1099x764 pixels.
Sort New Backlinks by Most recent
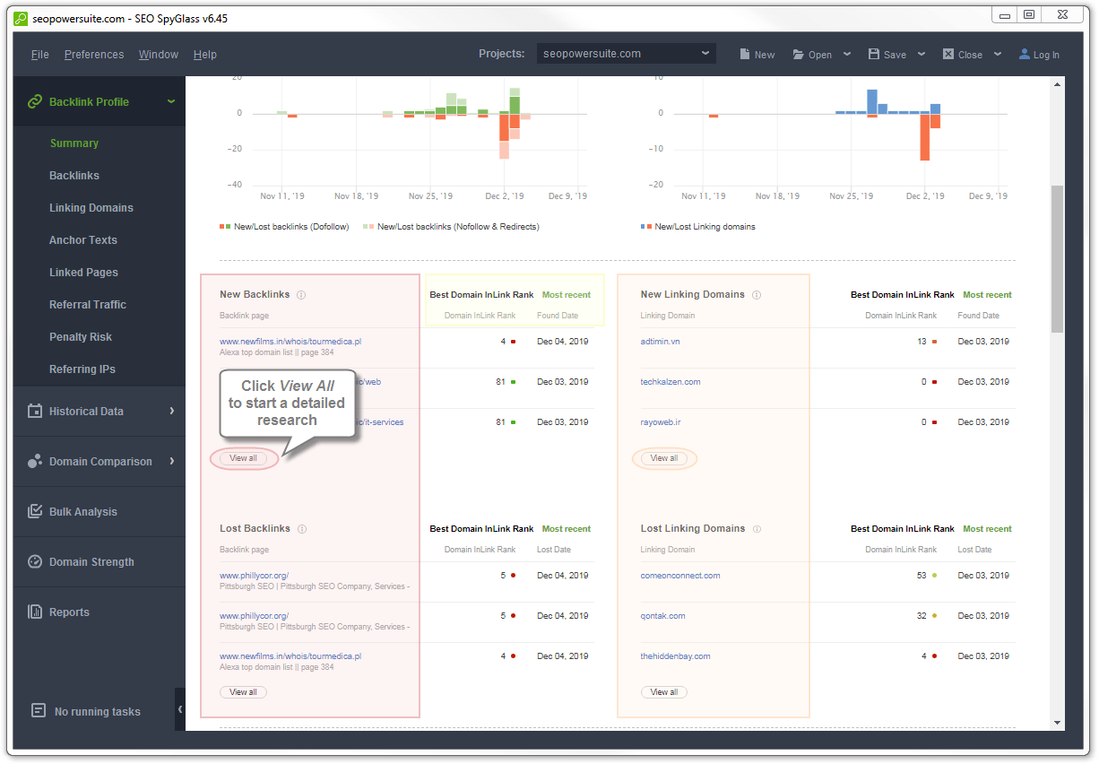[x=567, y=295]
